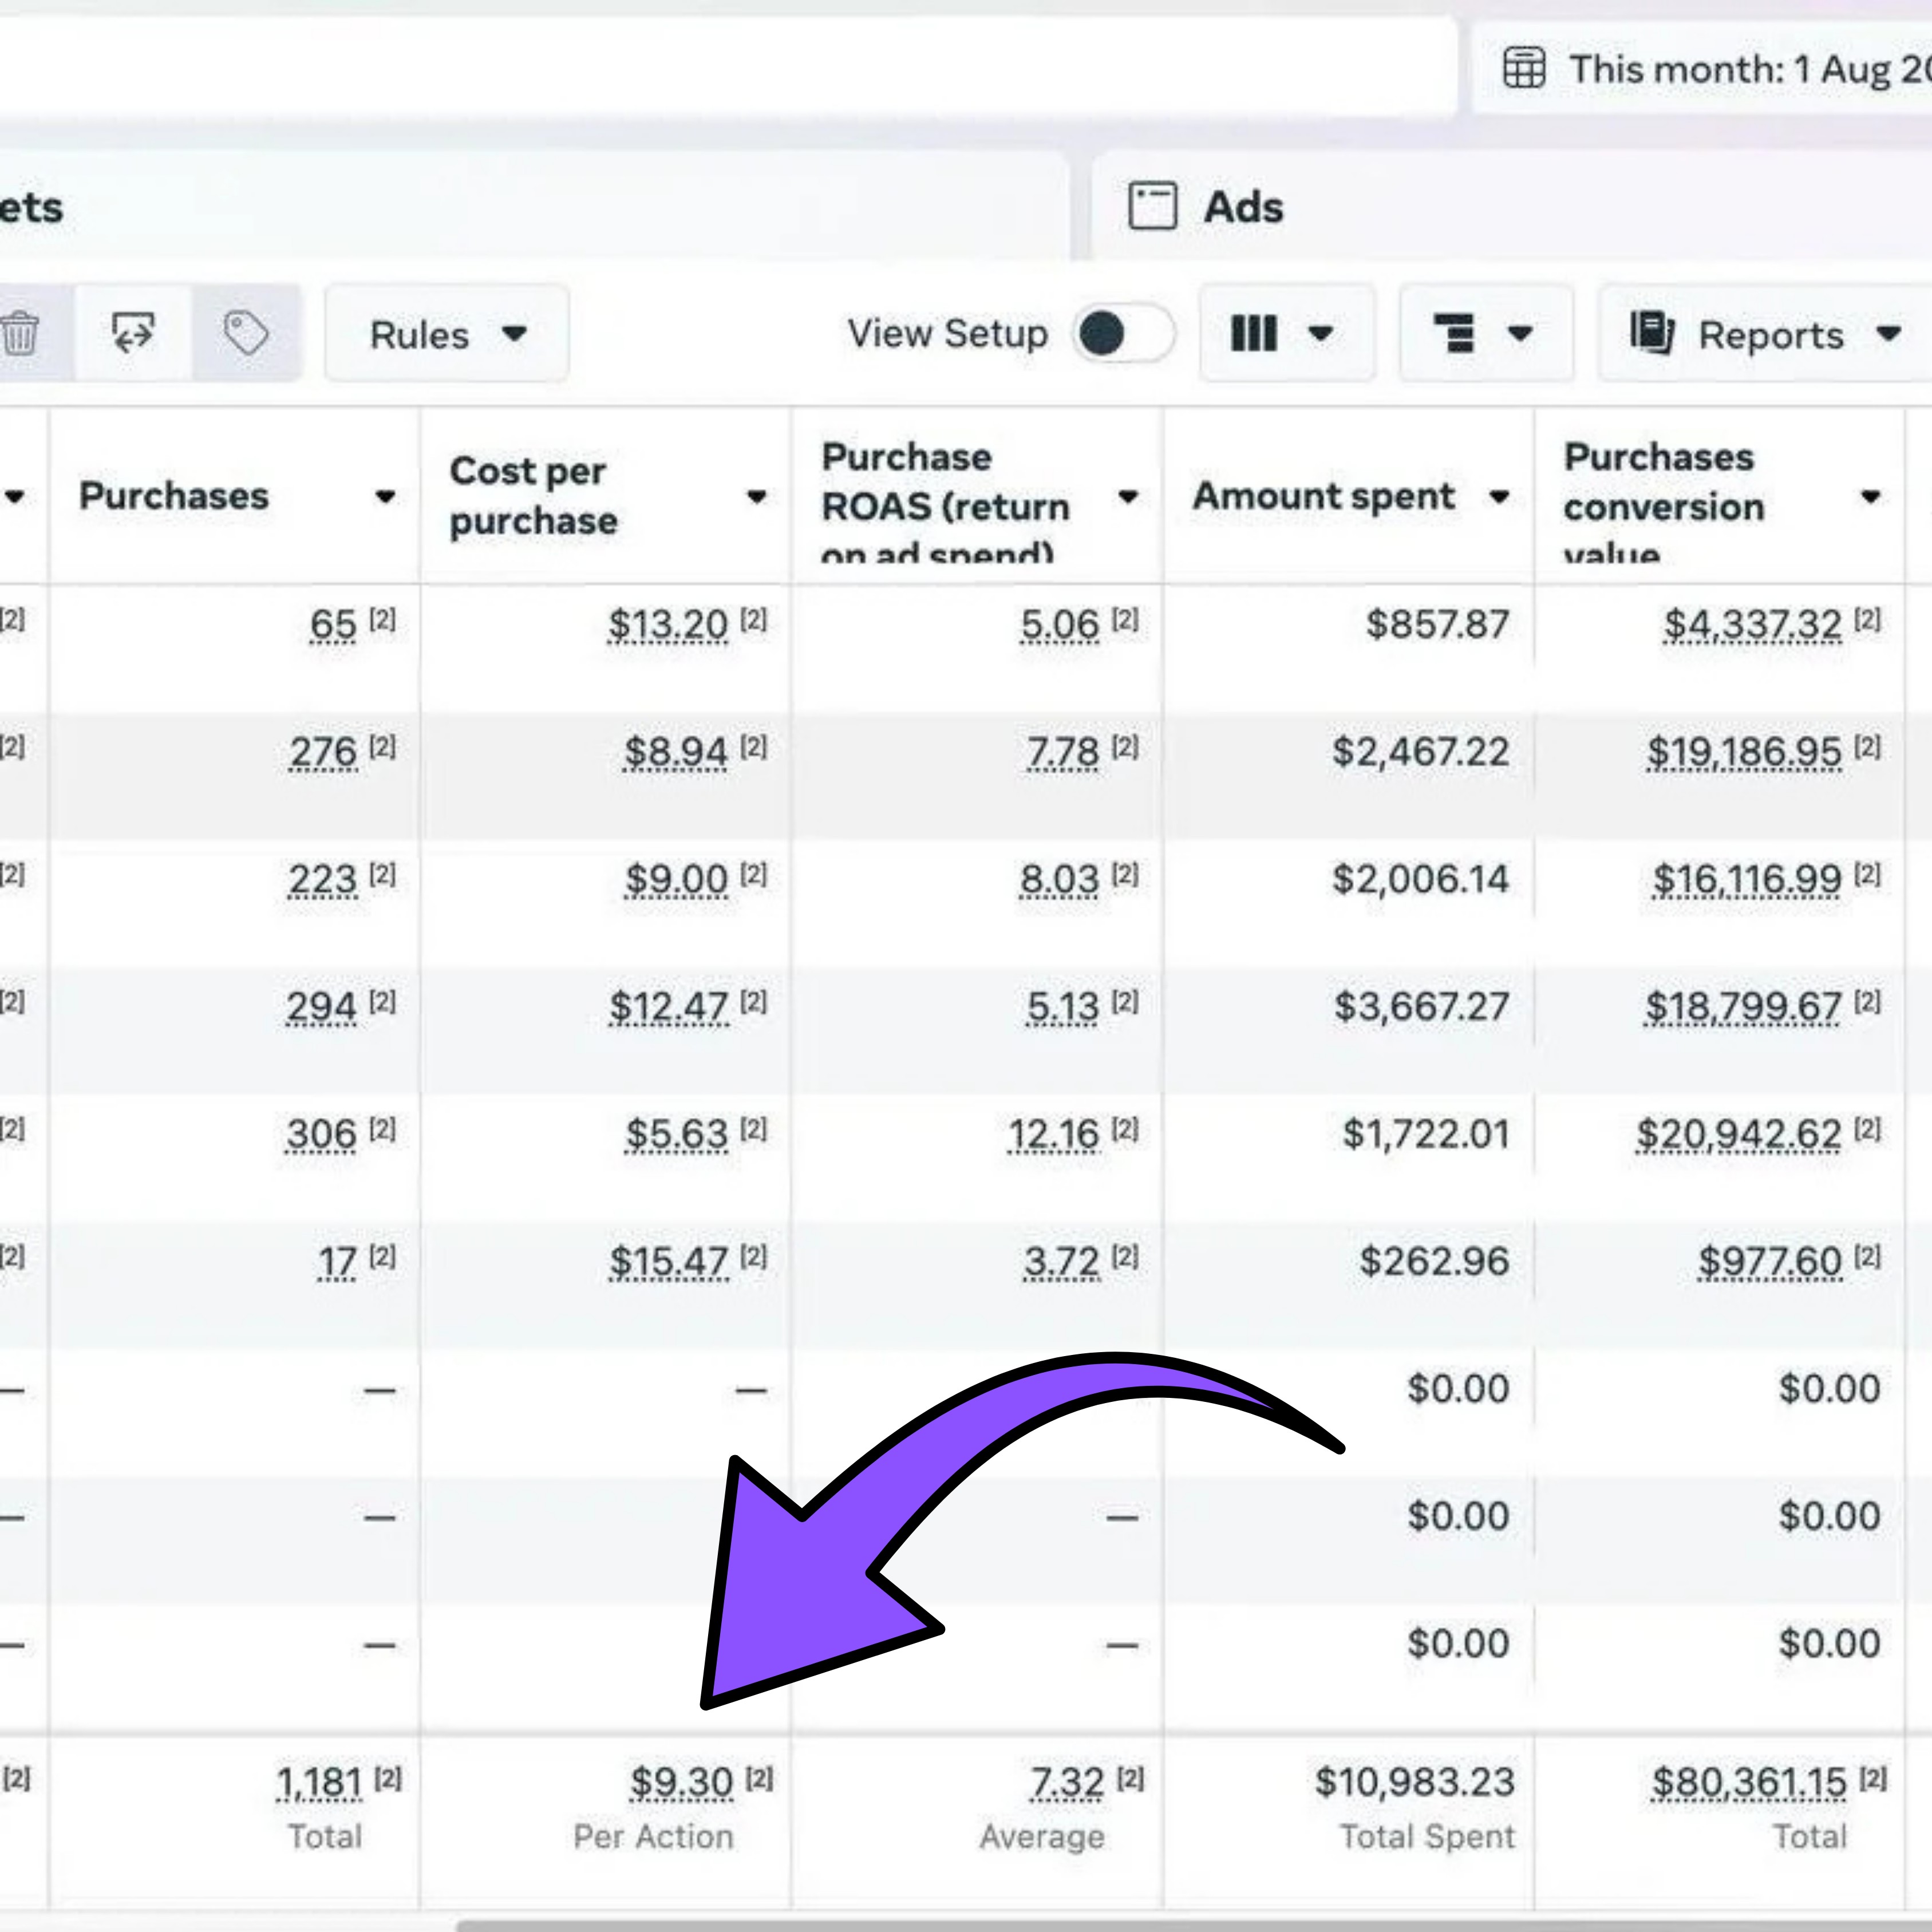This screenshot has height=1932, width=1932.
Task: Click the trash delete icon
Action: [20, 333]
